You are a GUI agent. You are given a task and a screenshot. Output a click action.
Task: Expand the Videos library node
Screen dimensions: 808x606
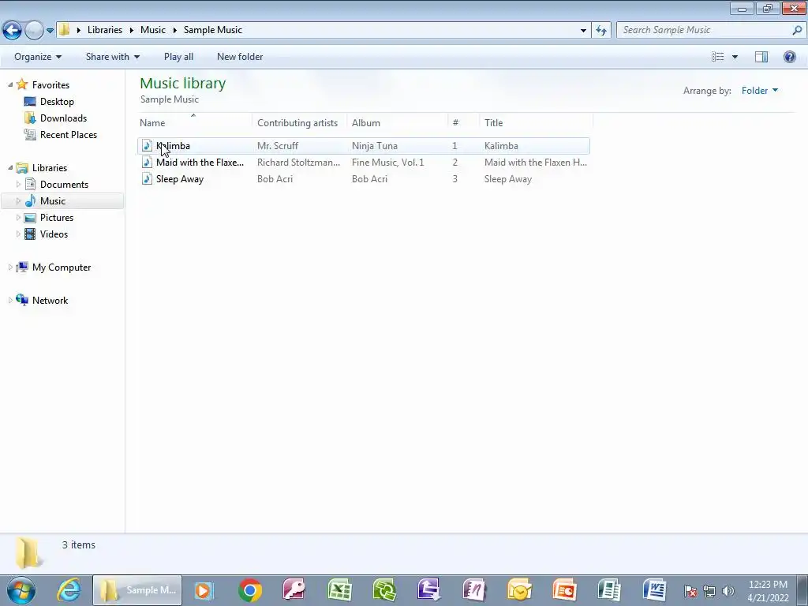(19, 234)
